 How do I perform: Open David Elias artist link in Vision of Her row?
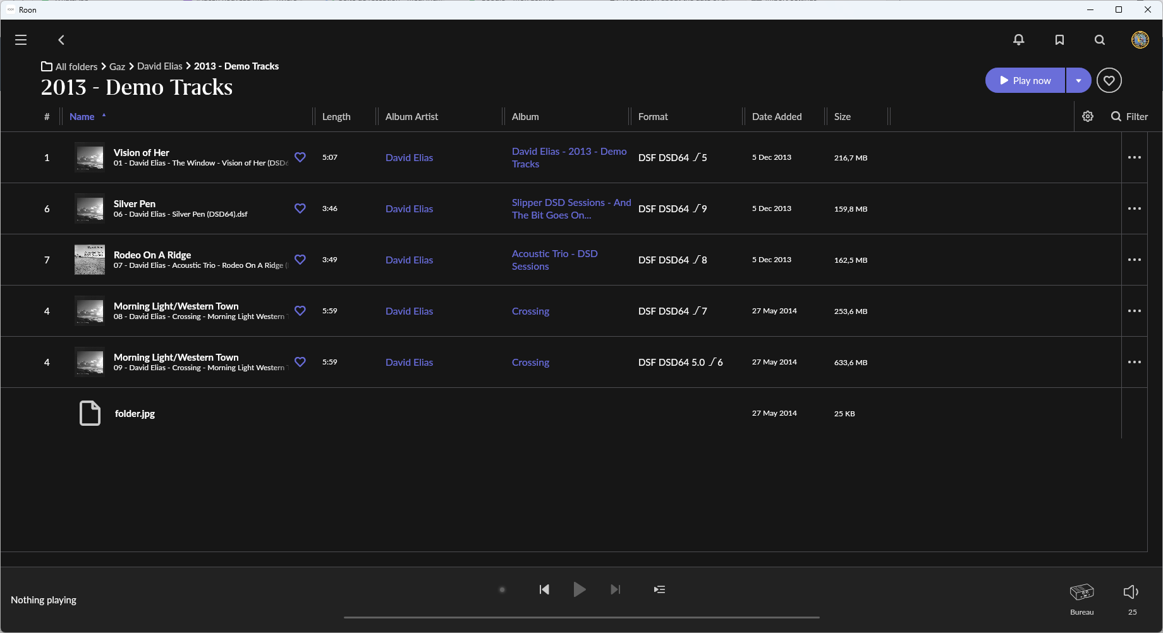pos(409,157)
